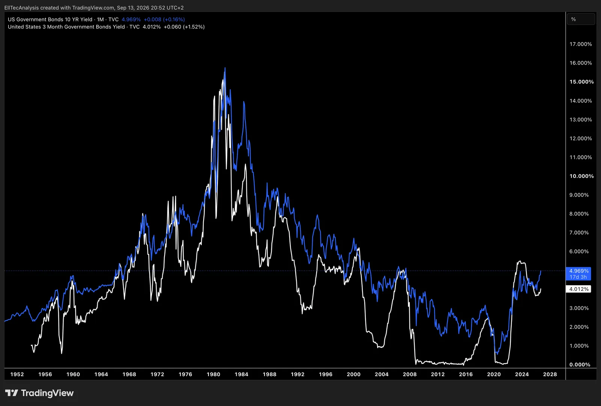Screen dimensions: 601x406
Task: Click the header text 'EllTecAnalysis created with TradingView.com'
Action: tap(59, 7)
